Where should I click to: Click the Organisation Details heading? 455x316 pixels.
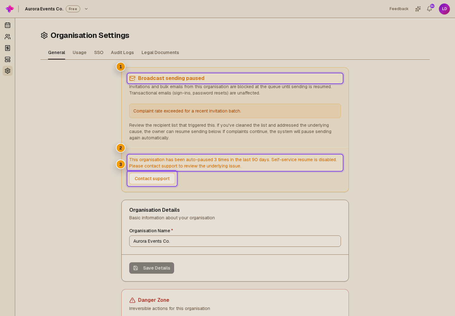(155, 210)
